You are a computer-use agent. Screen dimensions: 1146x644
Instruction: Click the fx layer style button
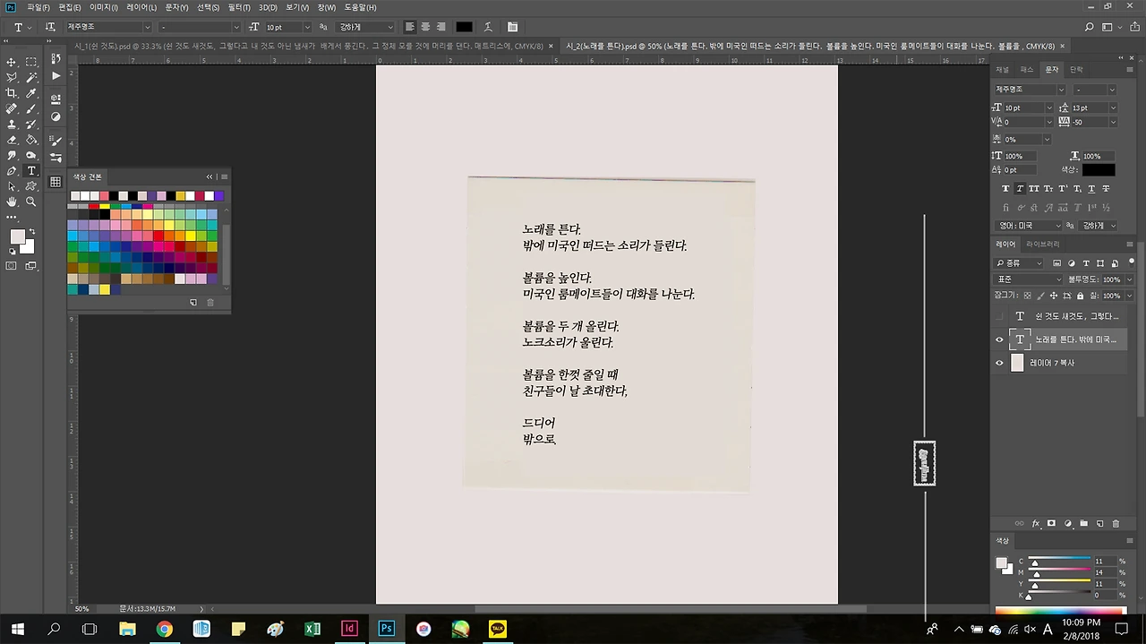(1036, 523)
